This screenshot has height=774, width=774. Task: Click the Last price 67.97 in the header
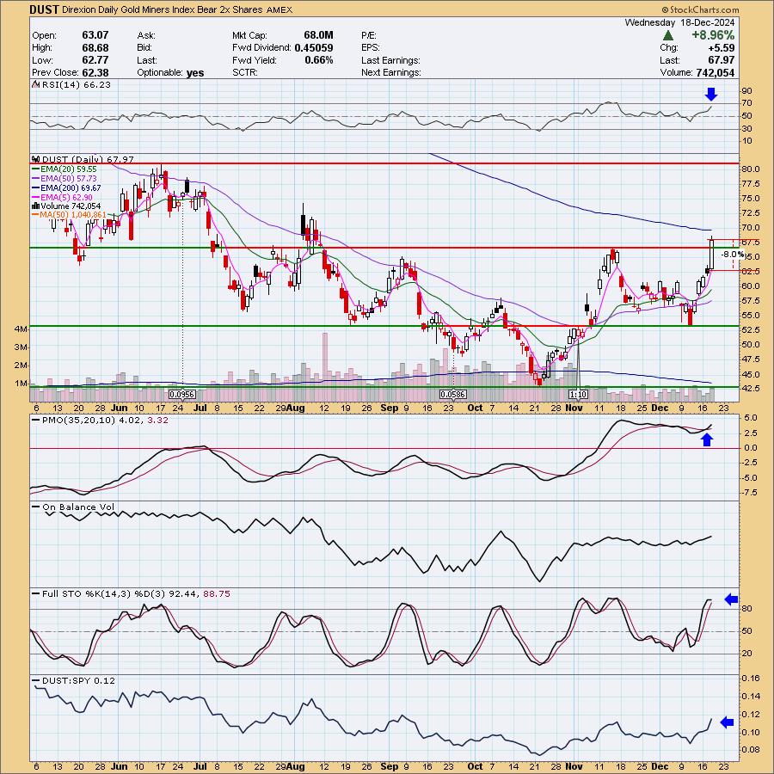[722, 60]
